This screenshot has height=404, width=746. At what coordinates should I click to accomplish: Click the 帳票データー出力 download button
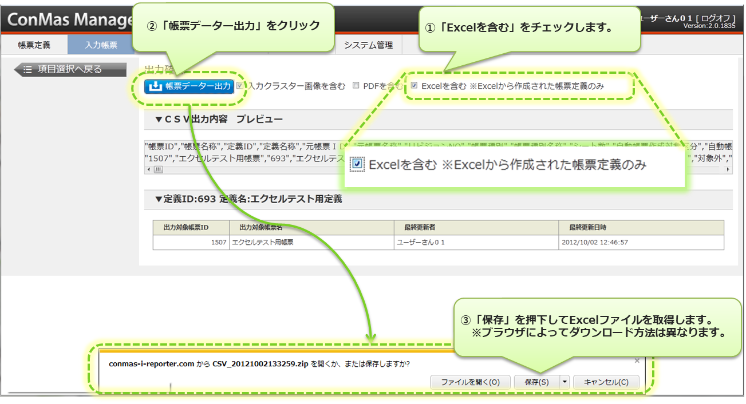[x=189, y=86]
